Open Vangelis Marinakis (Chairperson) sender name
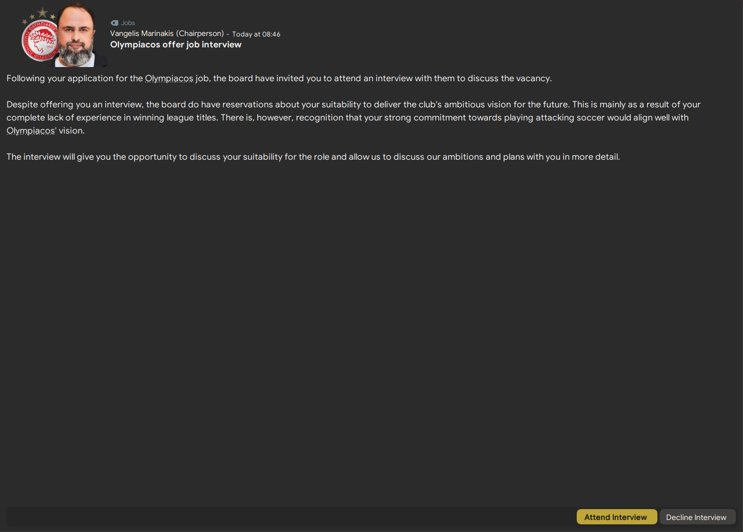 click(167, 34)
